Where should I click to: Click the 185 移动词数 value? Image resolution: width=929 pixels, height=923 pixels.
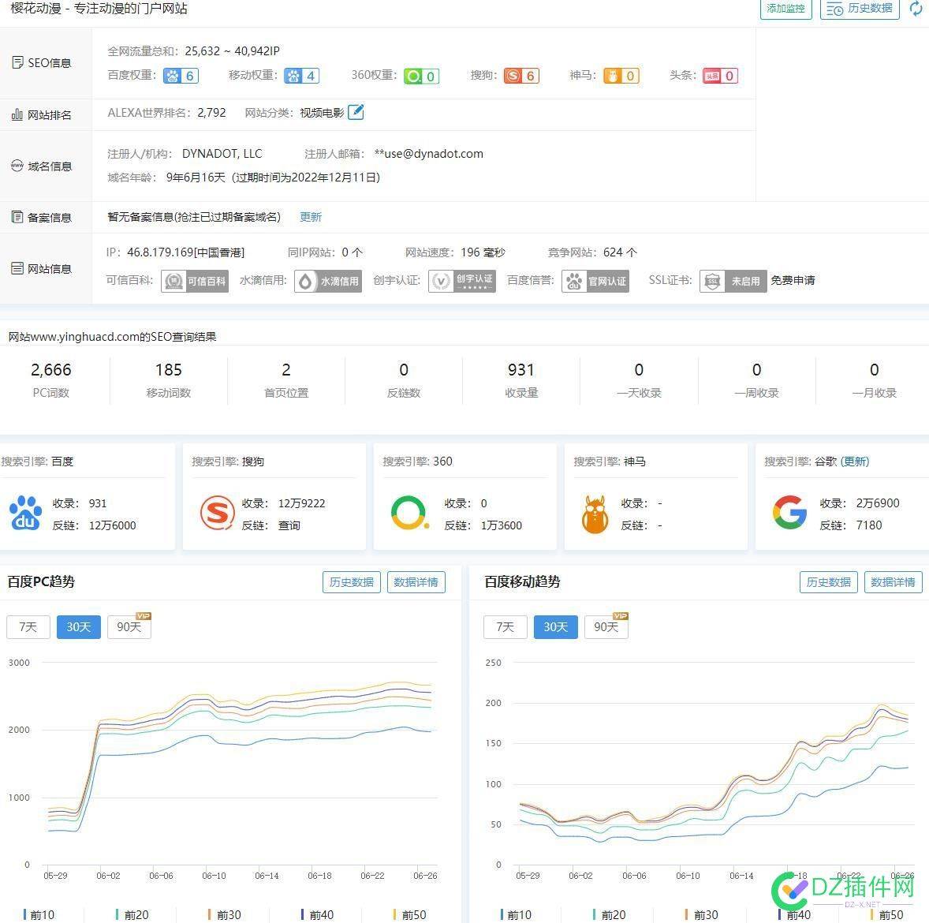coord(168,370)
